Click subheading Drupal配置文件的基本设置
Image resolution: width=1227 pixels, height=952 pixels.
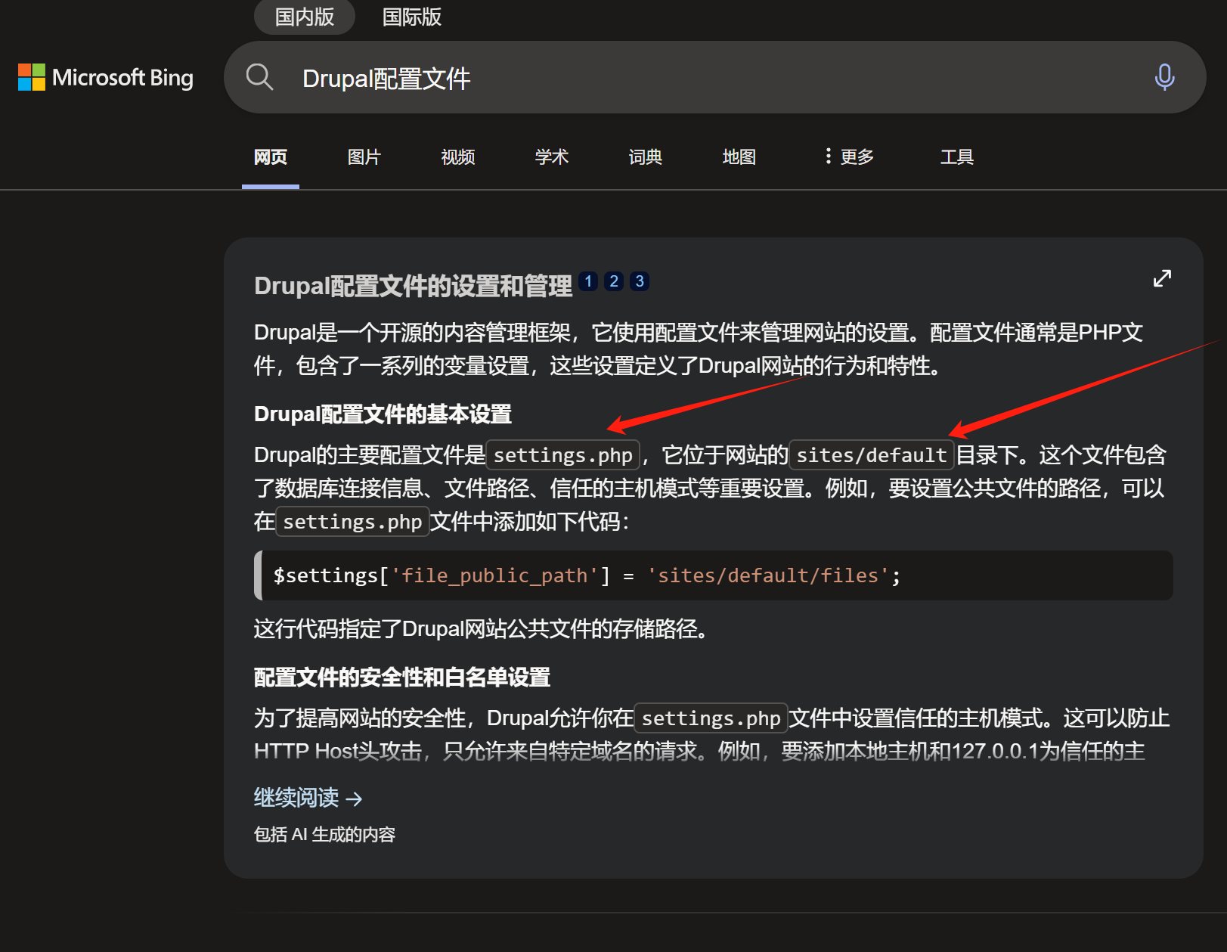coord(383,414)
